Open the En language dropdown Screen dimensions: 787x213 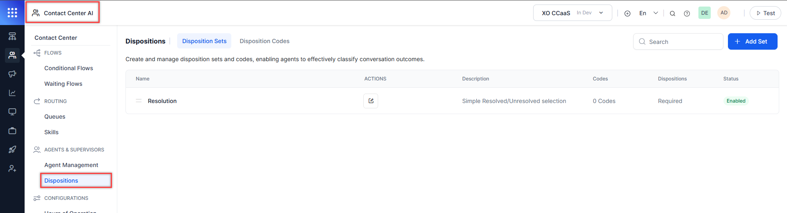click(648, 13)
